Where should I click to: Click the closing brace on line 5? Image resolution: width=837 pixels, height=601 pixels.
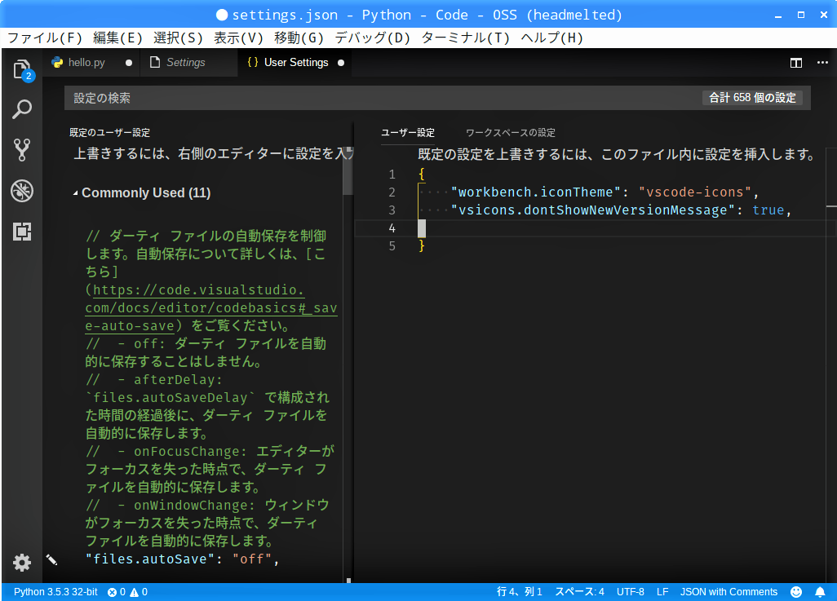pyautogui.click(x=422, y=246)
